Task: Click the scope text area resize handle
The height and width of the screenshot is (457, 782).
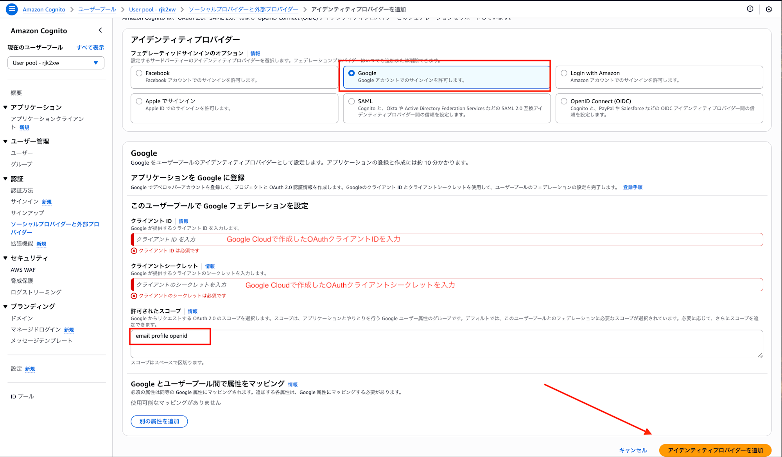Action: tap(760, 355)
